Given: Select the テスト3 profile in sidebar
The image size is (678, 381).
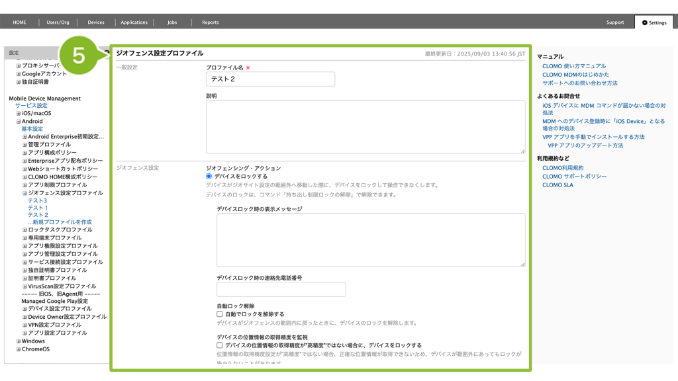Looking at the screenshot, I should pos(37,200).
